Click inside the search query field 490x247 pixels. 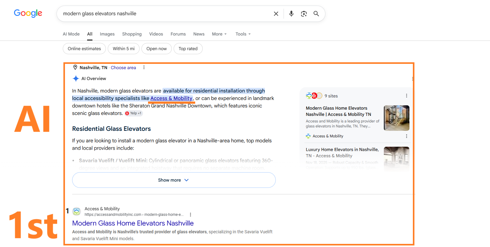point(166,14)
